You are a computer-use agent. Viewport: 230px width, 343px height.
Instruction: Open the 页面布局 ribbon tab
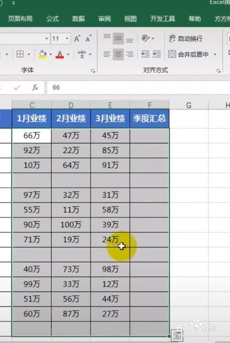pos(20,19)
